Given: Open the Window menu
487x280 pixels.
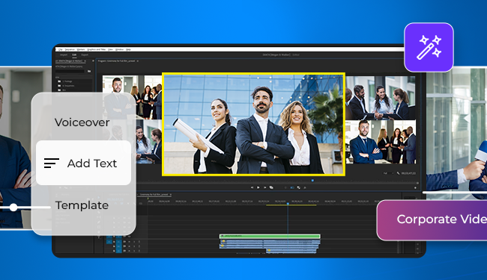Looking at the screenshot, I should [120, 49].
